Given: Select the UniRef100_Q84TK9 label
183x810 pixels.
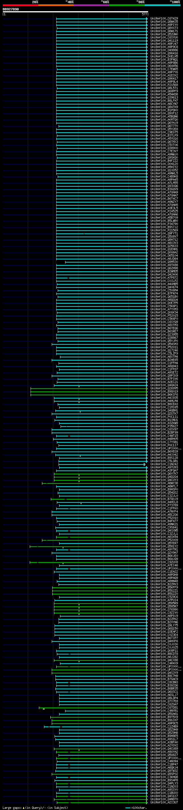Looking at the screenshot, I should tap(164, 107).
